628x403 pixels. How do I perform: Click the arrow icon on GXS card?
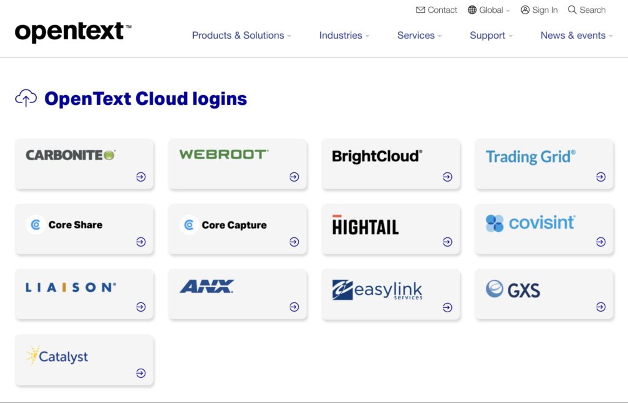pos(601,307)
